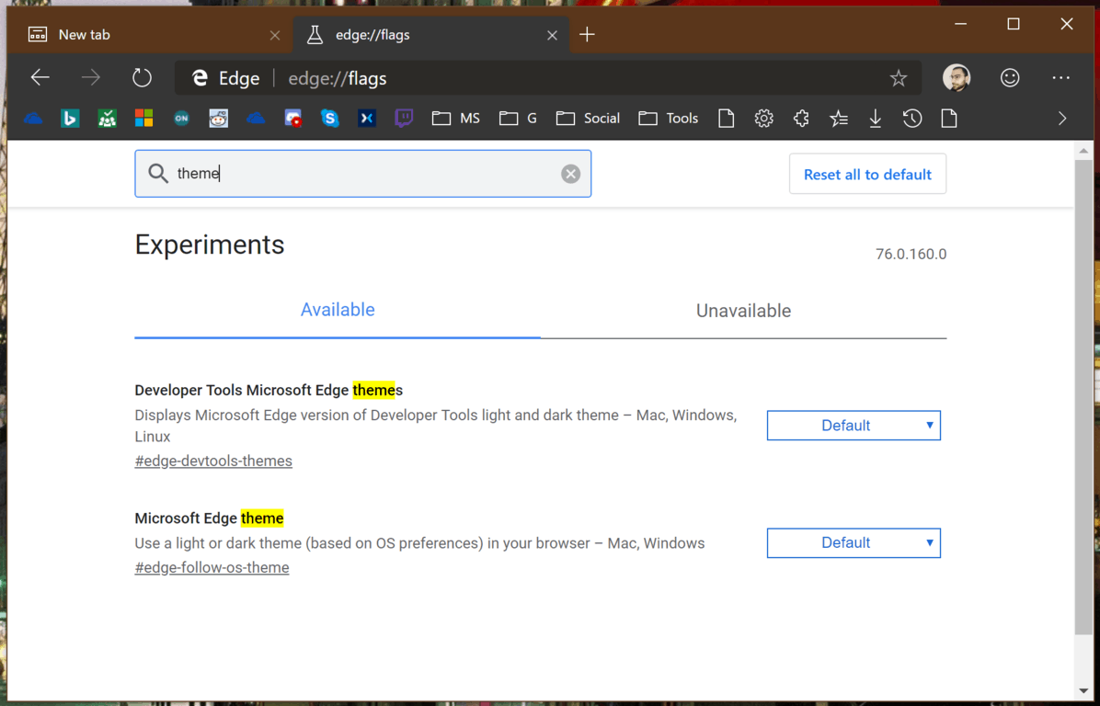
Task: Open Default dropdown for Developer Tools Microsoft Edge themes
Action: (x=854, y=426)
